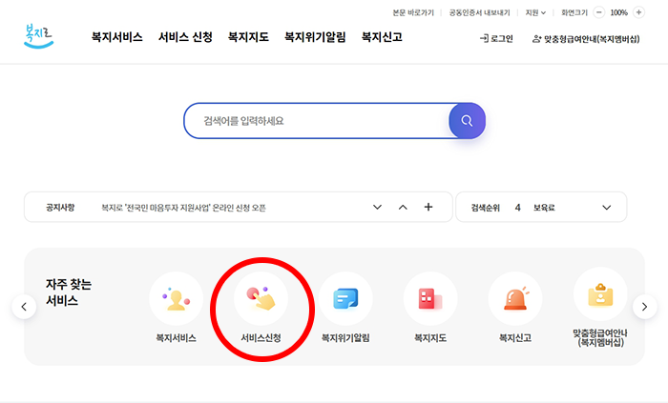Expand the 지원 dropdown
The image size is (668, 403).
click(x=535, y=12)
